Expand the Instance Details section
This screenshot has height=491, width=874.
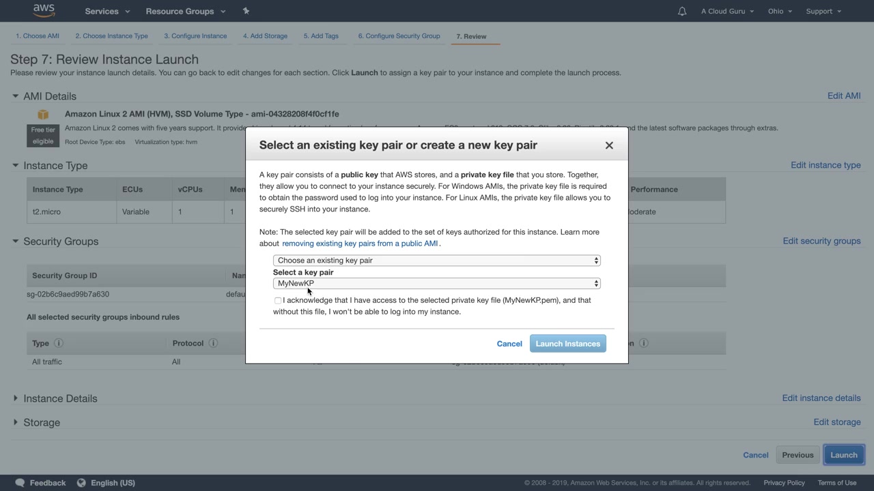[15, 398]
